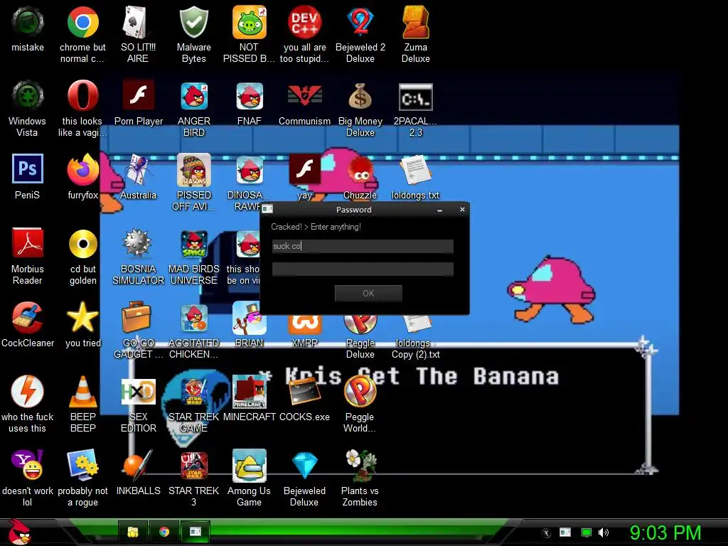Select the ANGER BIRD desktop icon
This screenshot has width=728, height=546.
(193, 96)
